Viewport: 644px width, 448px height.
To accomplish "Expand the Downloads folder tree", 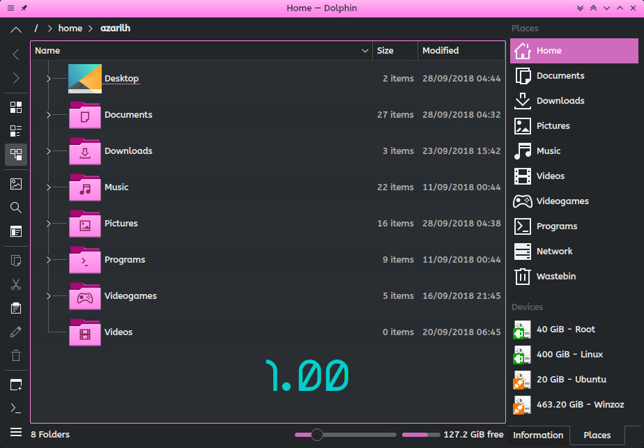I will tap(49, 150).
